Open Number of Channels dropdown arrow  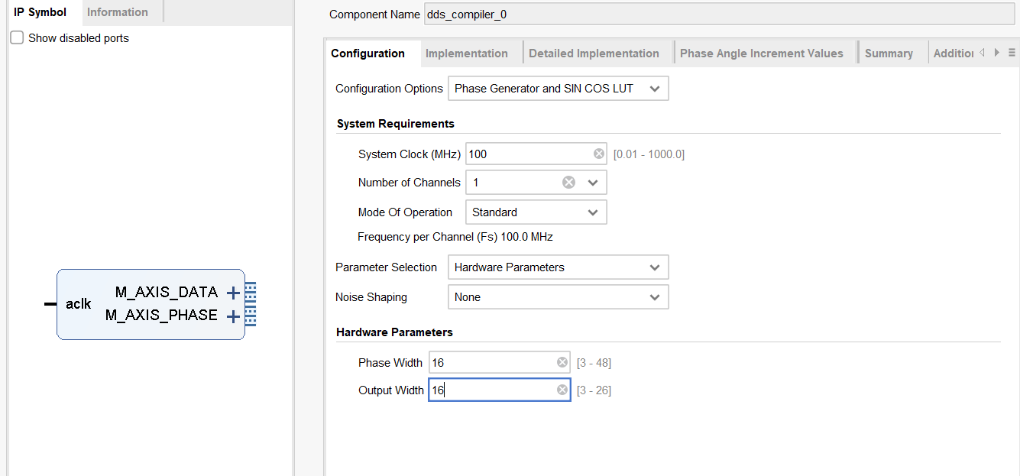click(592, 183)
